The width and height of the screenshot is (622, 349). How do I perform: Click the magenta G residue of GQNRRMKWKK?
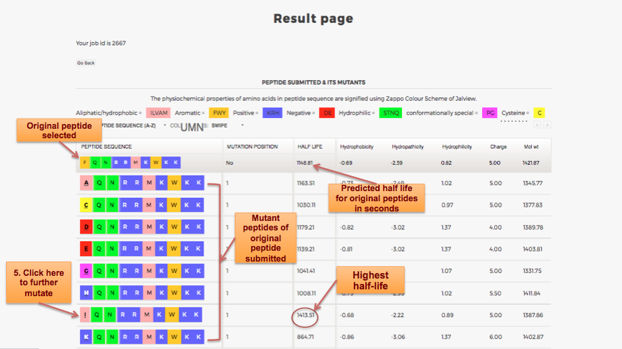pos(86,271)
